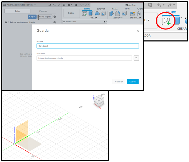
Task: Click the Cancelar button
Action: [119, 82]
